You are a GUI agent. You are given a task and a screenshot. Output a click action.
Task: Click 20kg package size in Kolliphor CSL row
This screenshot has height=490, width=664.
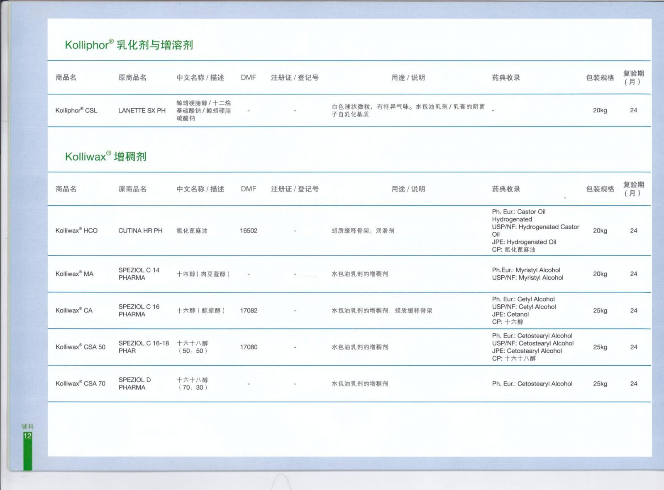[x=600, y=110]
